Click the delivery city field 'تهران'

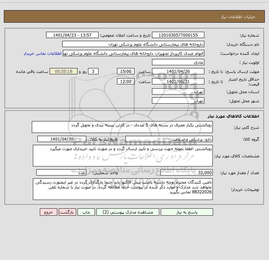point(178,101)
